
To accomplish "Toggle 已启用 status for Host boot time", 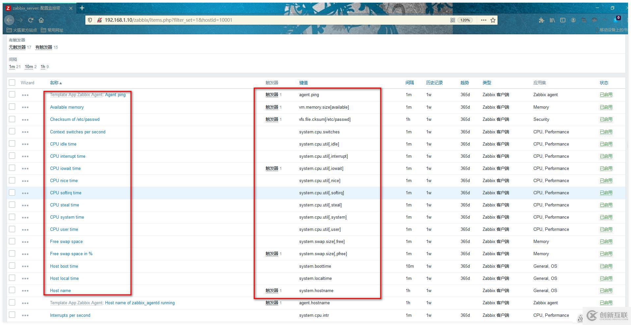I will tap(606, 266).
